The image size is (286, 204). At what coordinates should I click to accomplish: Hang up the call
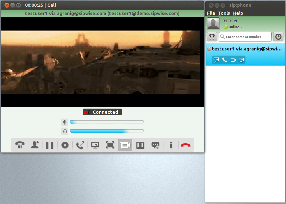point(186,145)
